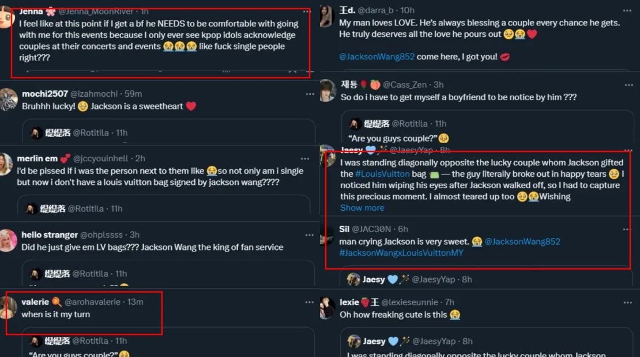Click valerie's profile avatar
Viewport: 640px width, 357px height.
[8, 307]
